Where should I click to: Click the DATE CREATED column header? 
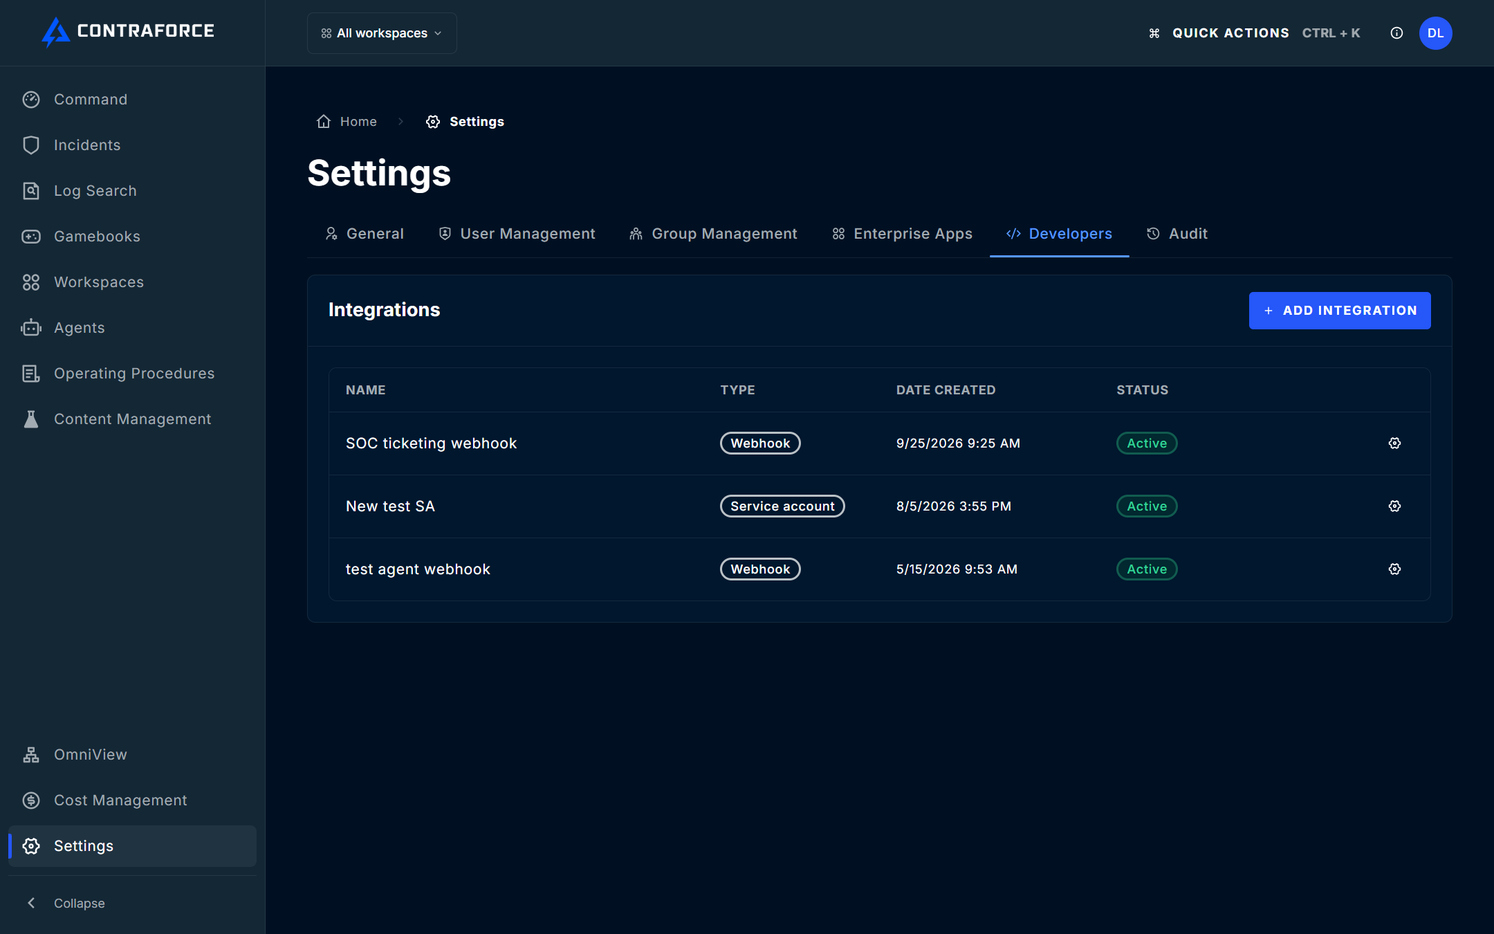[x=946, y=390]
